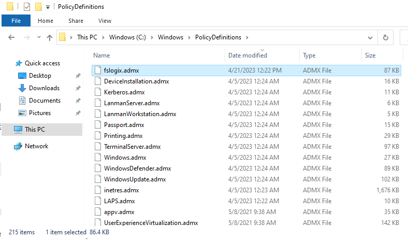This screenshot has width=408, height=240.
Task: Open Documents in navigation pane
Action: [45, 101]
